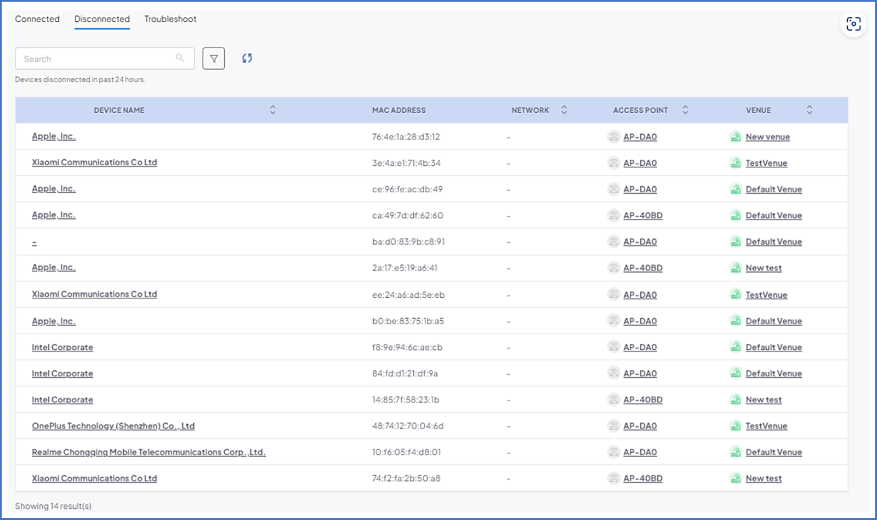Click venue icon in row ba:d0:83:9b:c8:91
The image size is (877, 520).
coord(736,241)
